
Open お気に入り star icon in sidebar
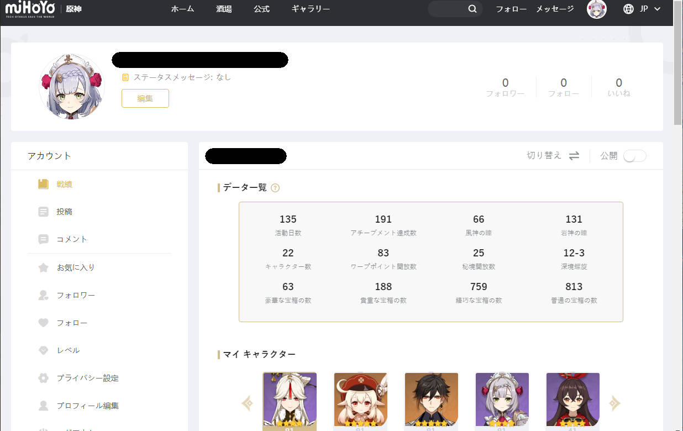(43, 267)
